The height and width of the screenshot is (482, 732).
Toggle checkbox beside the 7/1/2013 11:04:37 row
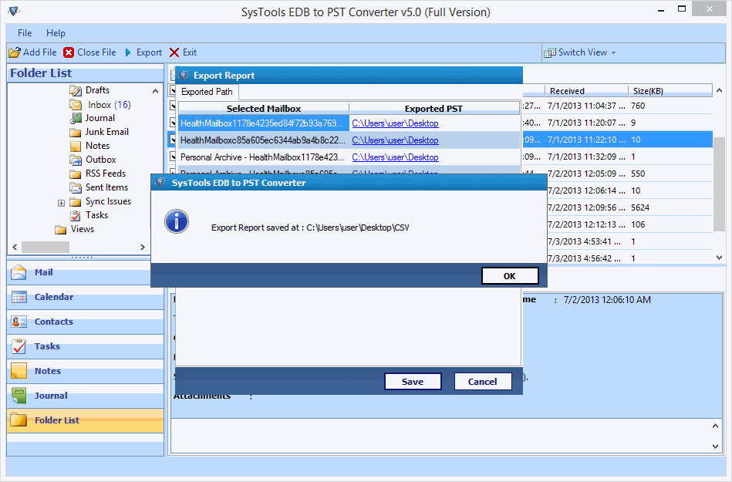click(172, 106)
